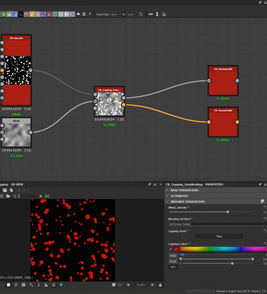Save the 2D view image with floppy icon
Screen dimensions: 267x294
click(x=5, y=190)
